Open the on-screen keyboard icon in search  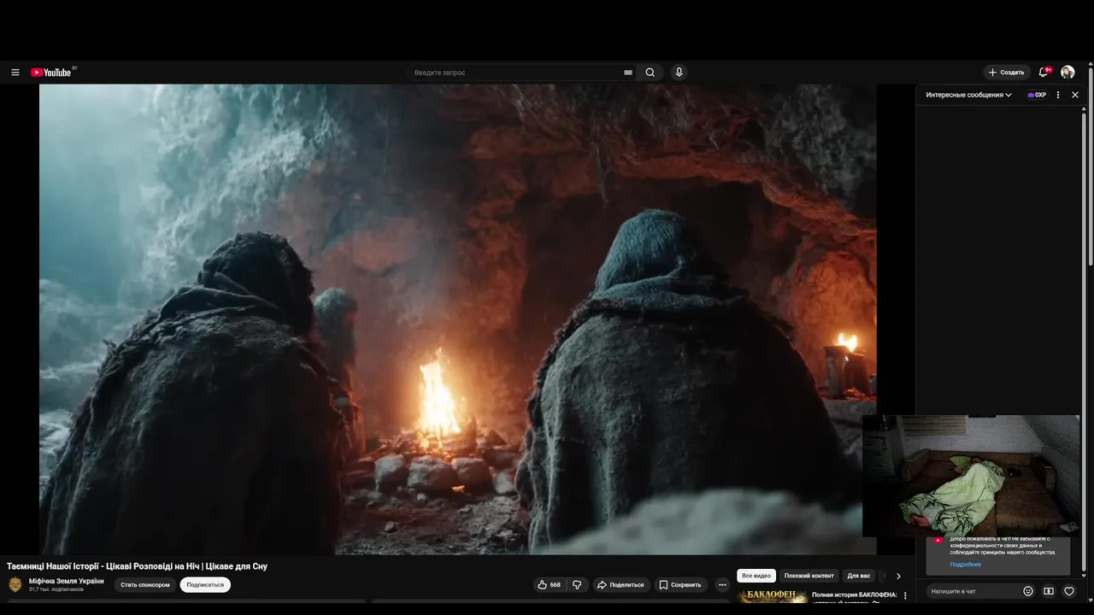point(628,73)
